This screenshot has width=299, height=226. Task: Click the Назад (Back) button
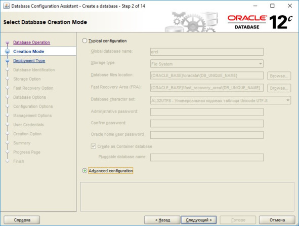pyautogui.click(x=162, y=220)
